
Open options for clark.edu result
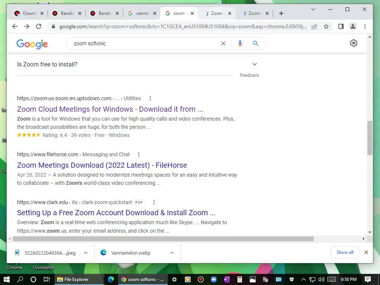(x=154, y=202)
